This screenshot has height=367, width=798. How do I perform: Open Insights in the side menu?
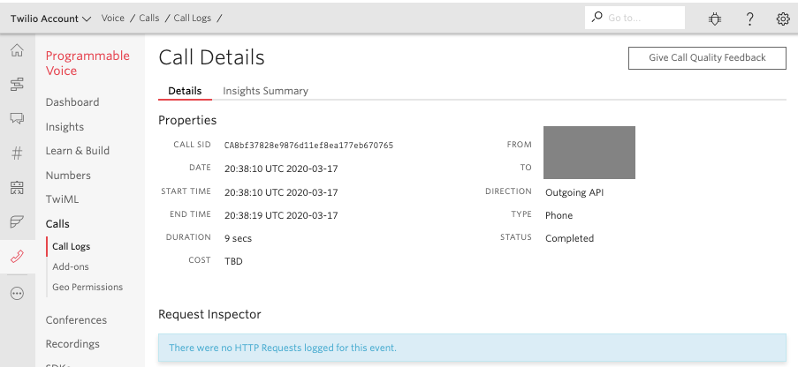65,127
